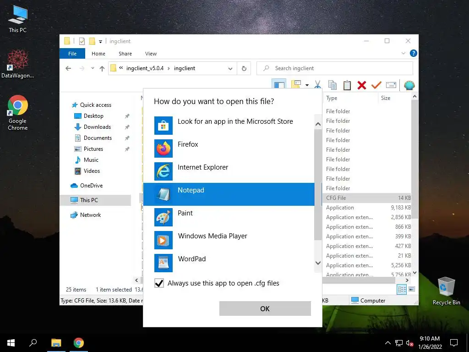Select OneDrive in navigation pane
469x352 pixels.
pos(91,186)
